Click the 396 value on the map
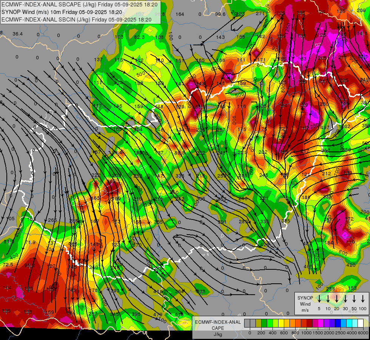 (x=136, y=314)
